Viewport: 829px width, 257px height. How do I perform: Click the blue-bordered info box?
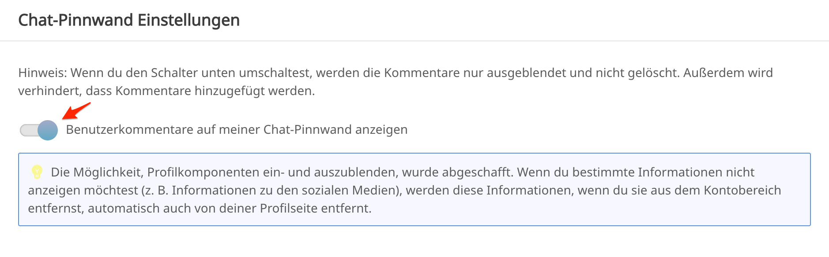(x=414, y=190)
